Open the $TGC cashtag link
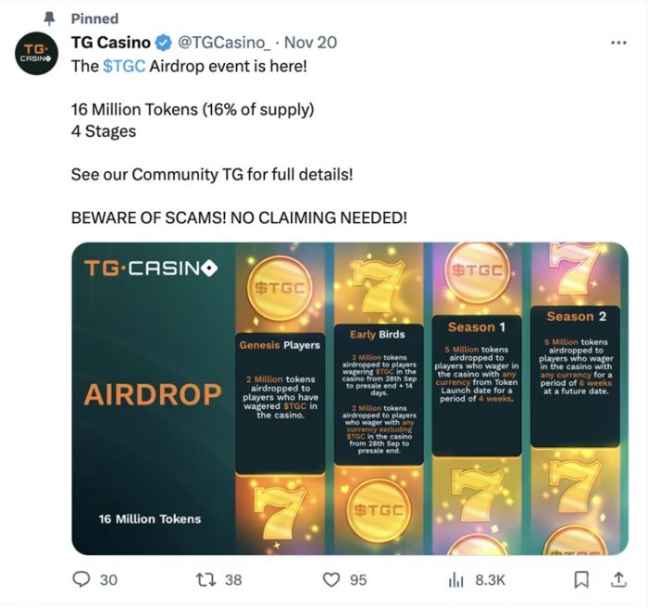The image size is (648, 608). coord(124,66)
